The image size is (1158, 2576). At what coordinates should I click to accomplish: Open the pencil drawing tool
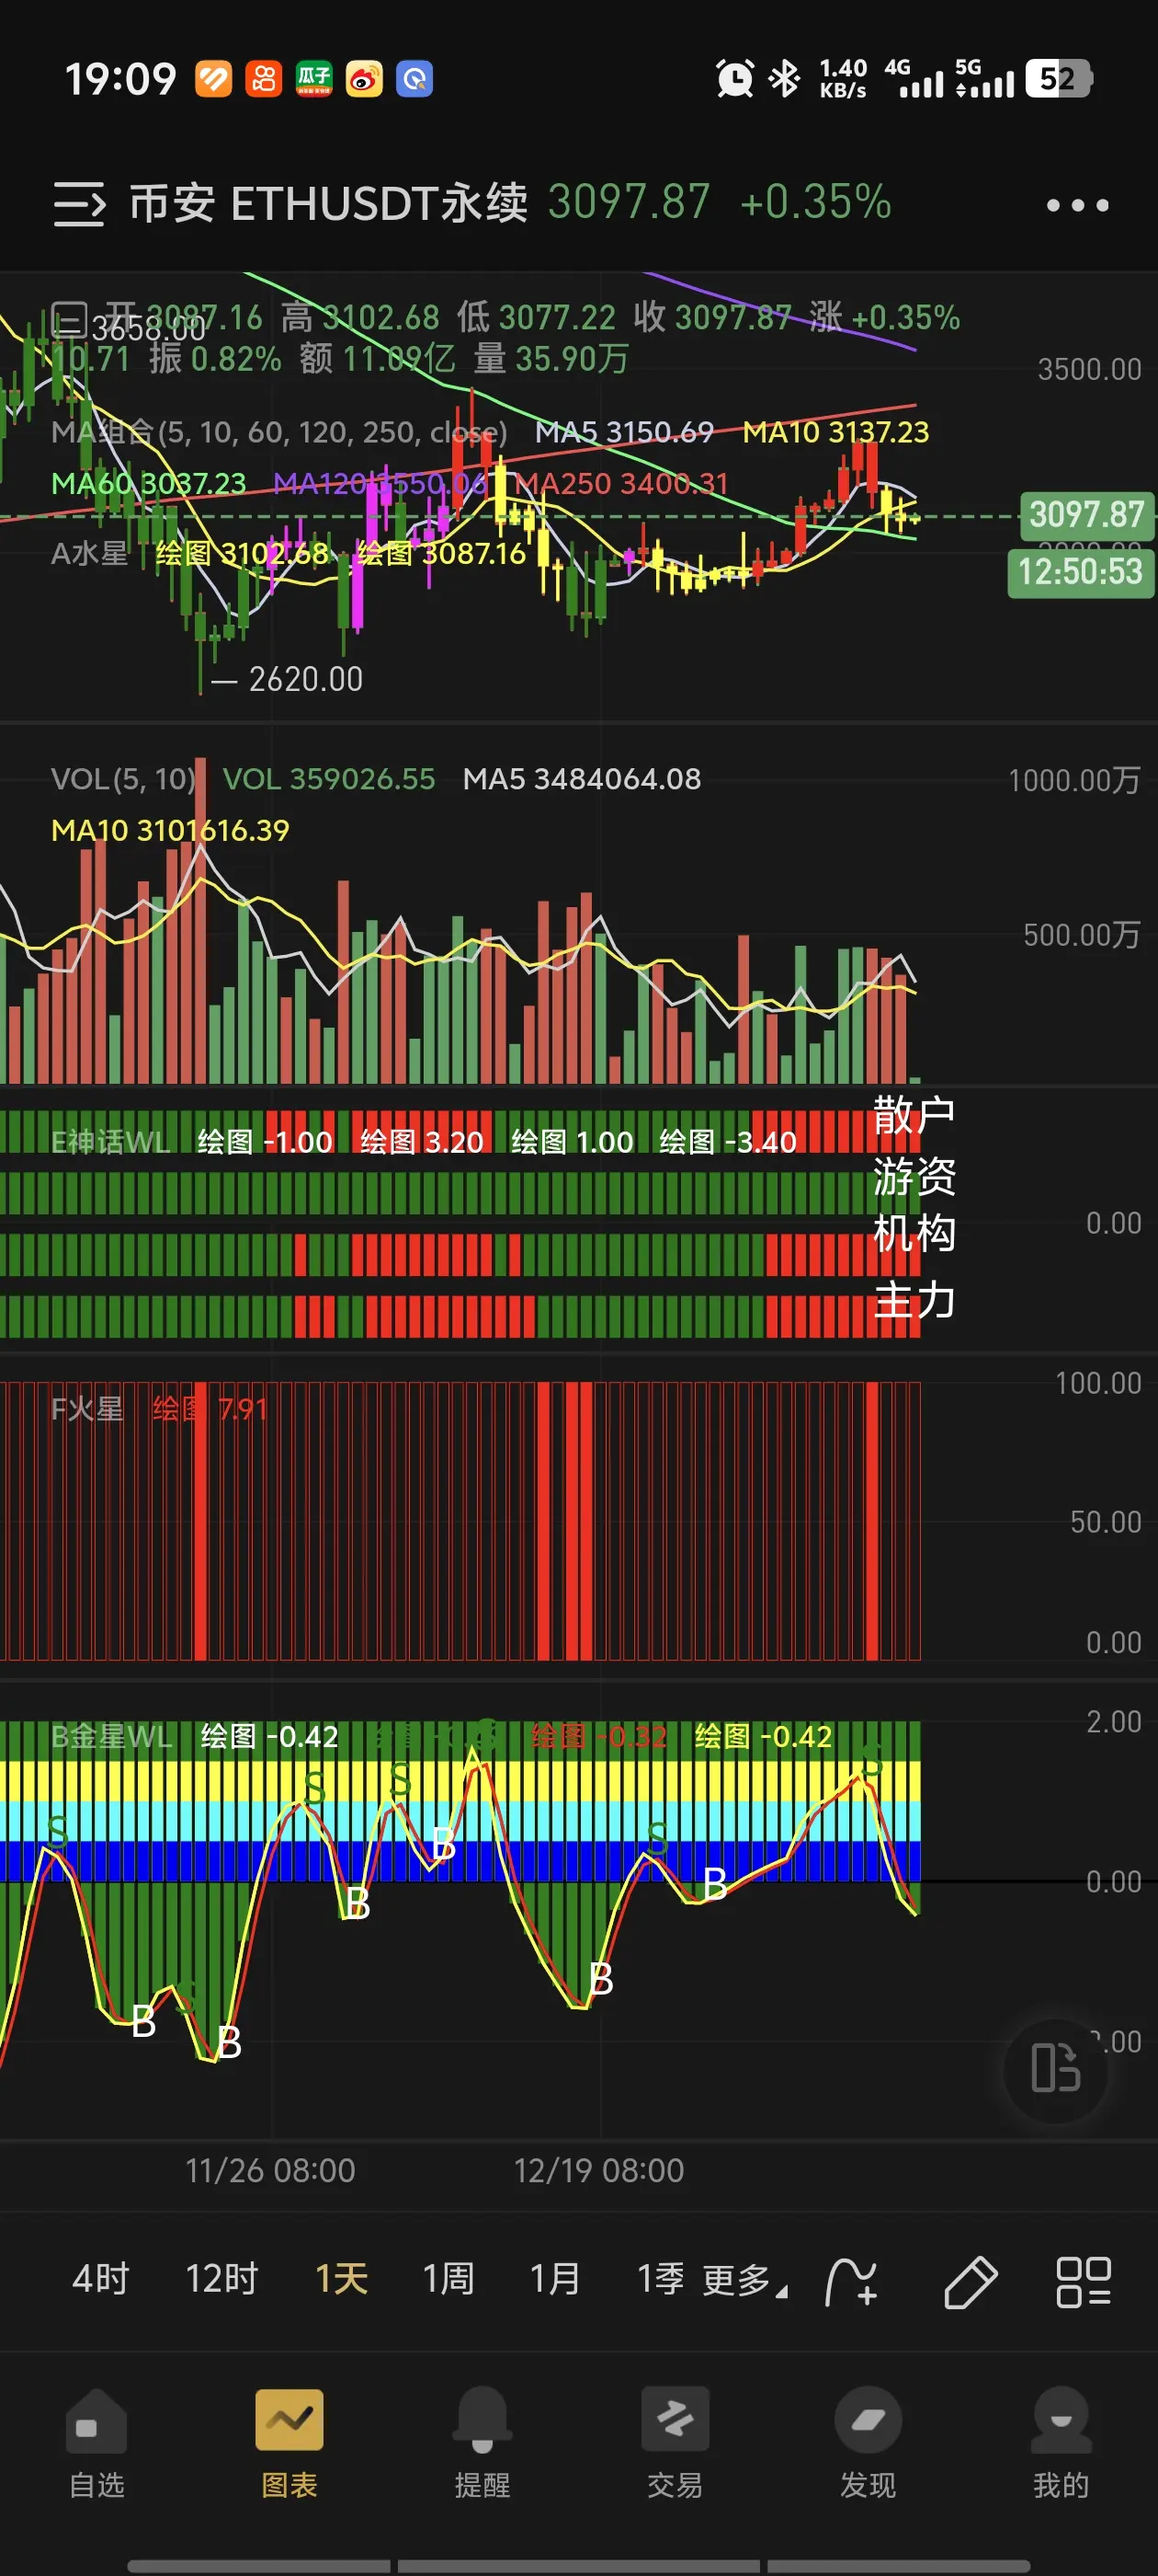point(971,2282)
